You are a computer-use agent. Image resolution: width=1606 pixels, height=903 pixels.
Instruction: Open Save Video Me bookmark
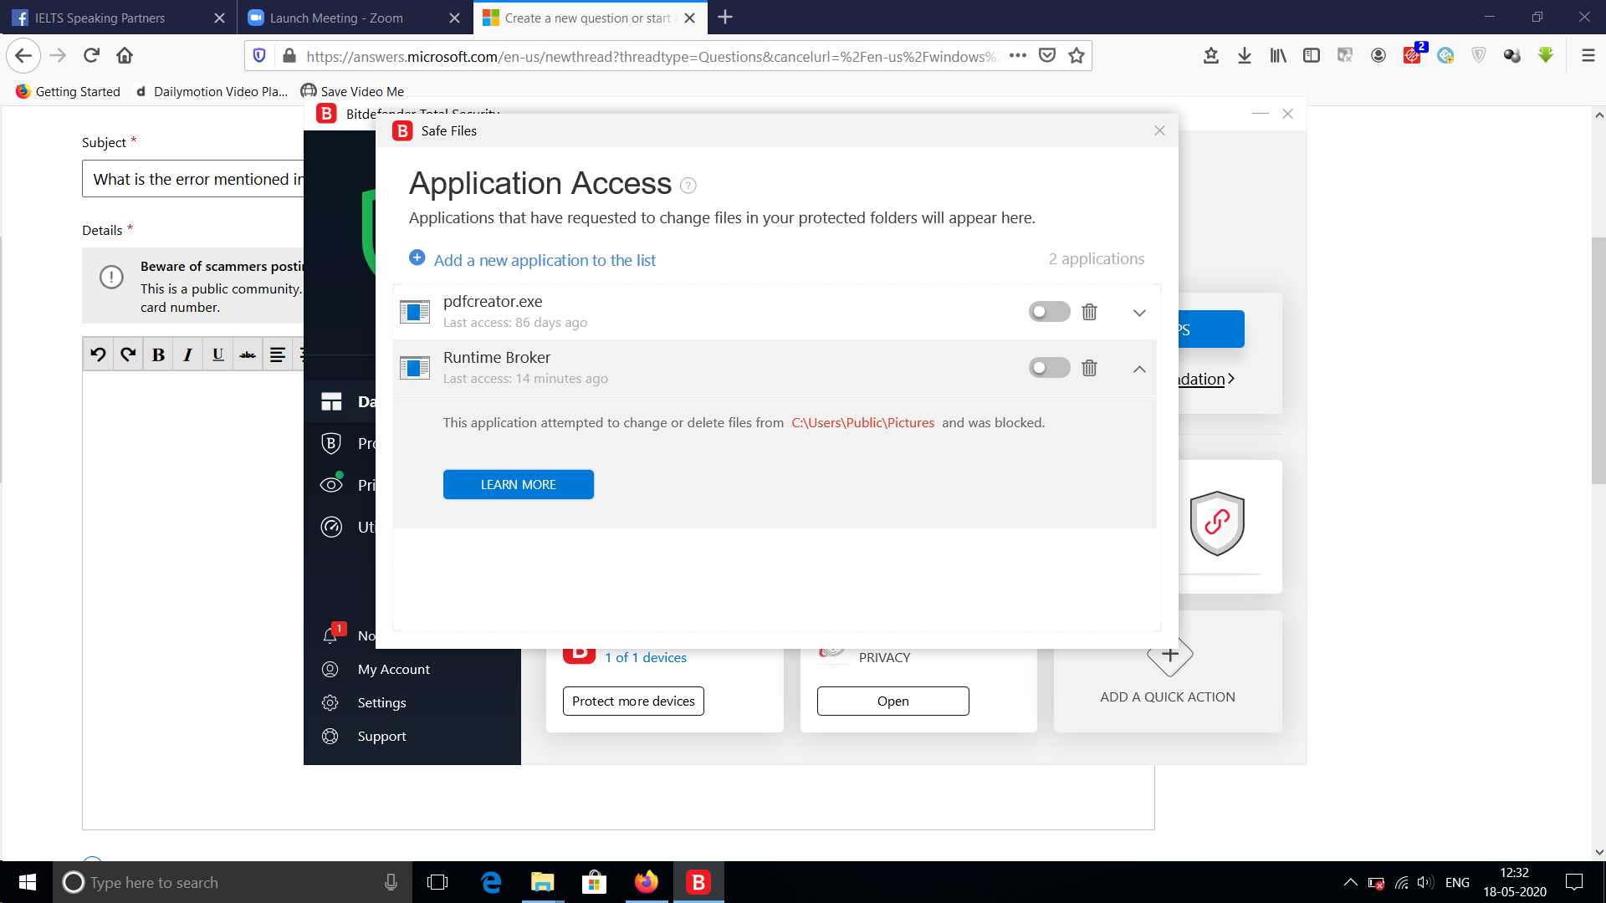coord(352,92)
